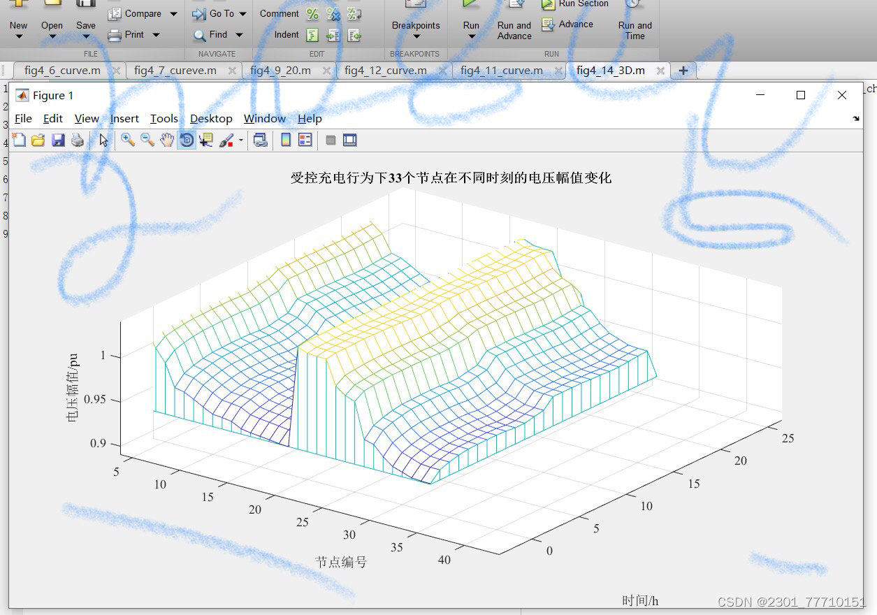877x615 pixels.
Task: Switch to the fig4_9_20.m editor tab
Action: [281, 71]
